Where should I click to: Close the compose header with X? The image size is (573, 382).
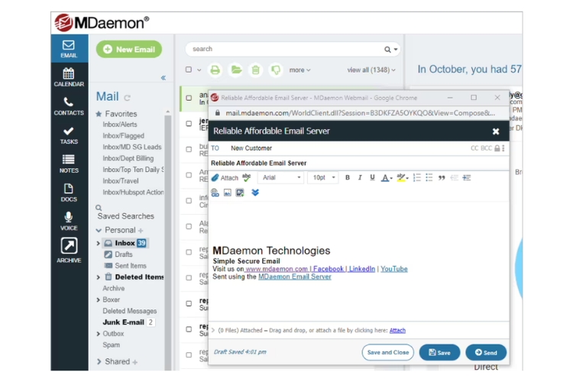(x=496, y=131)
